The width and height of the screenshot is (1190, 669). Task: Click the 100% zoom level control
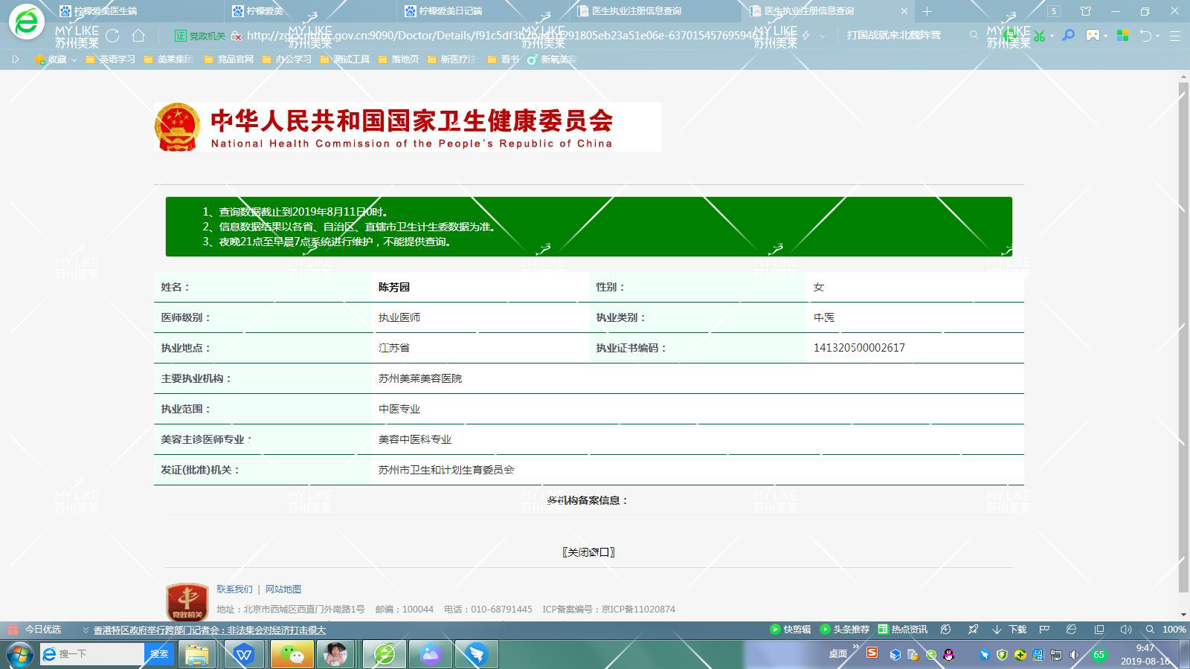(1174, 630)
